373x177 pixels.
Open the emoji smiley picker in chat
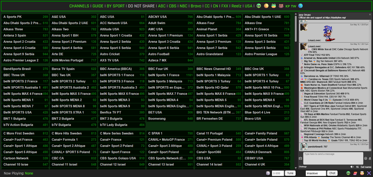(366, 158)
